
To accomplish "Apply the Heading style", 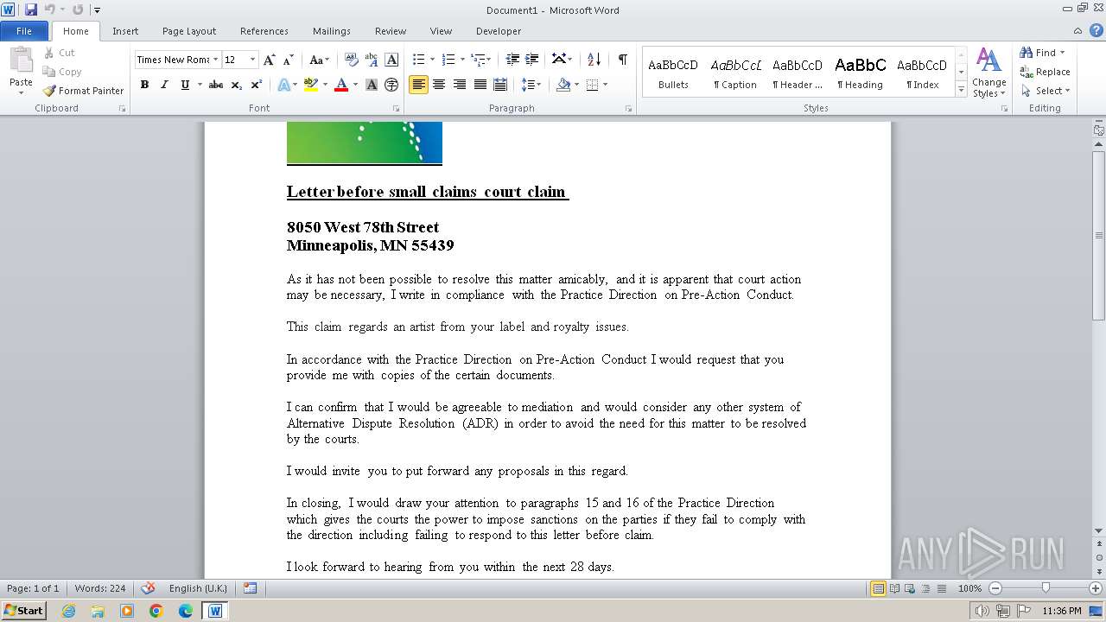I will click(x=860, y=73).
